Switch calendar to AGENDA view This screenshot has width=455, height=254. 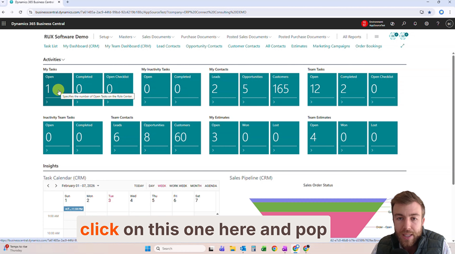click(x=211, y=186)
